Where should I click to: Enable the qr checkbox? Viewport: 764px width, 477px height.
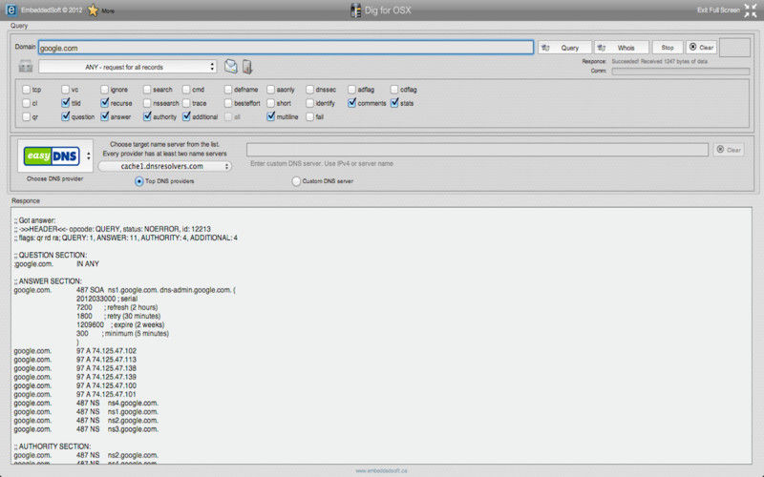27,116
